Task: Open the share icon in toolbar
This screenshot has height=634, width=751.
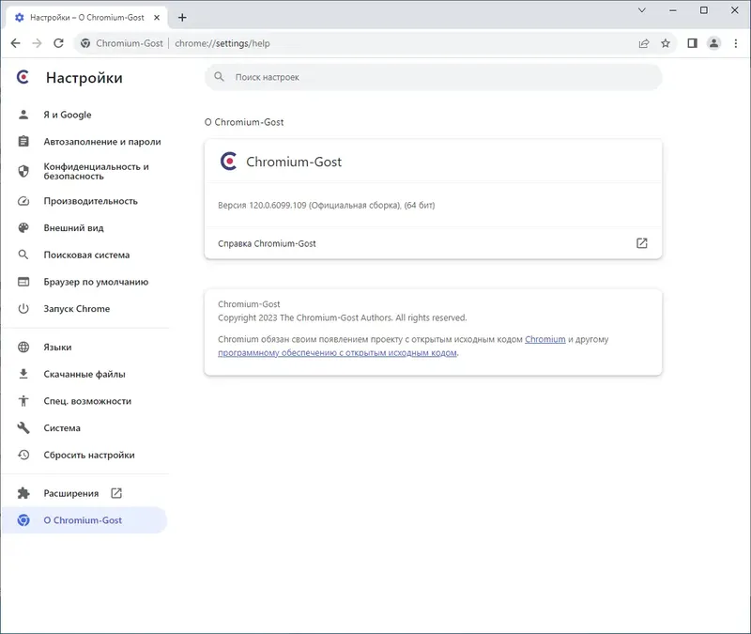Action: 644,43
